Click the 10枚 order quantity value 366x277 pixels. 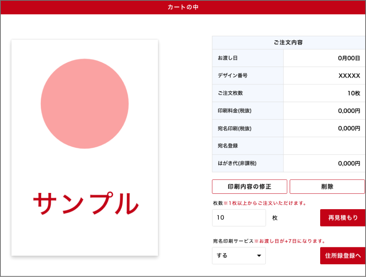[x=354, y=93]
